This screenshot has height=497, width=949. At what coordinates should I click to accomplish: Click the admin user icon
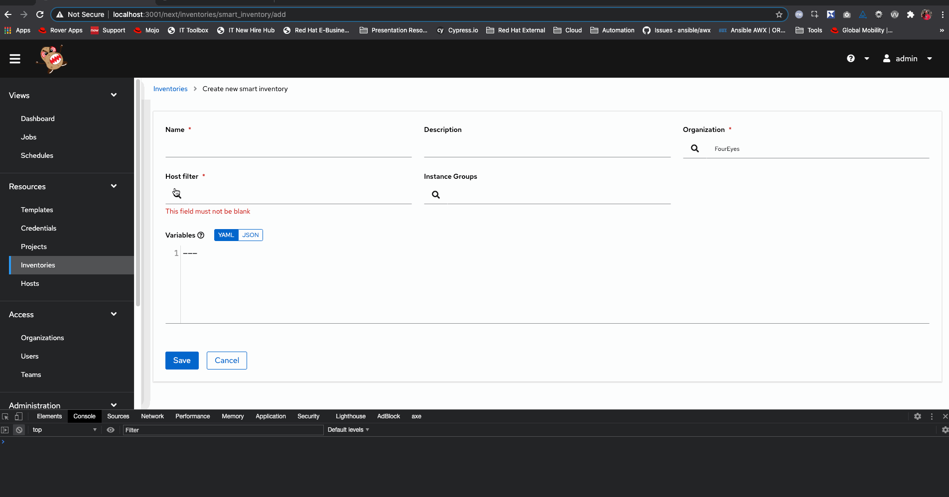coord(887,58)
